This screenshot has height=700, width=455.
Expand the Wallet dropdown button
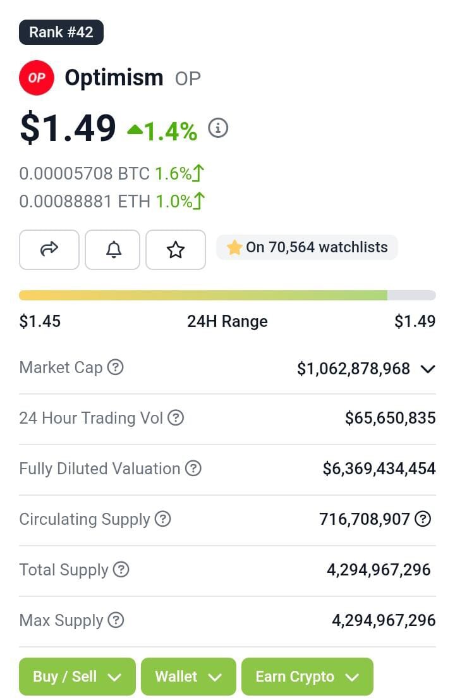coord(188,677)
